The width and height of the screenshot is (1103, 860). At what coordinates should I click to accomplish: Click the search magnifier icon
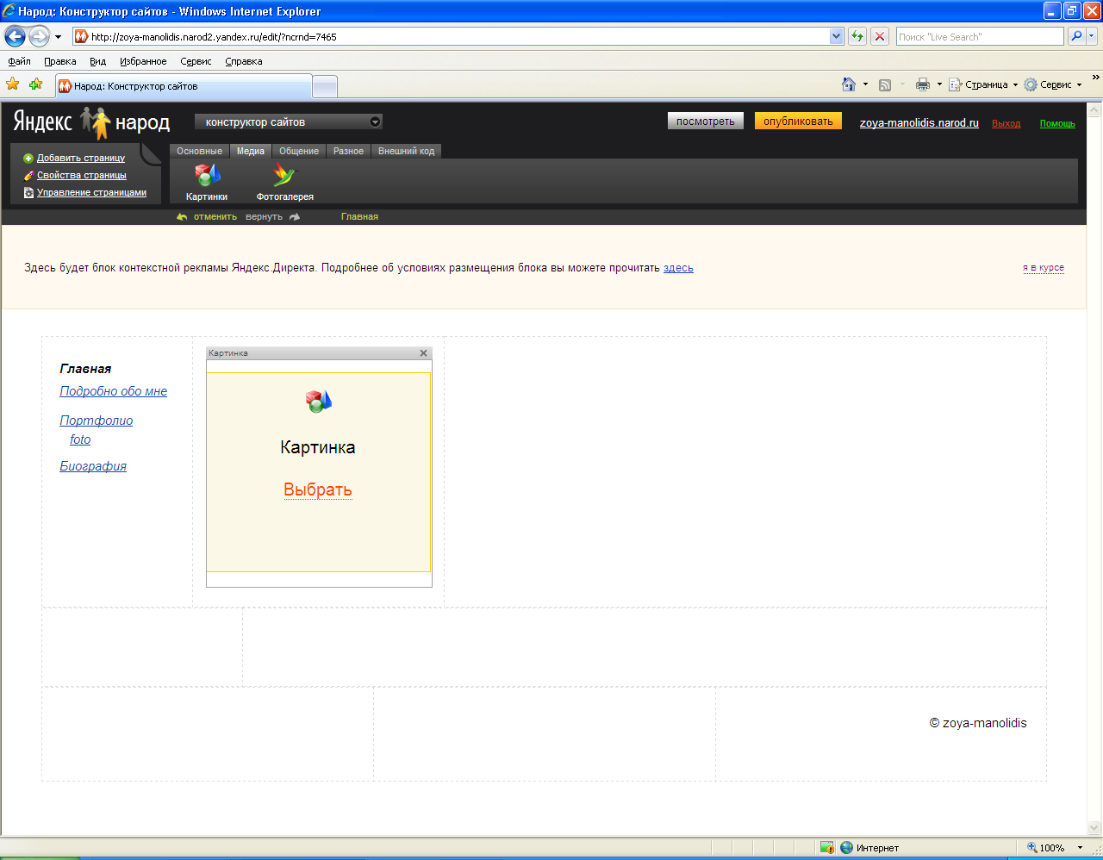(x=1075, y=36)
